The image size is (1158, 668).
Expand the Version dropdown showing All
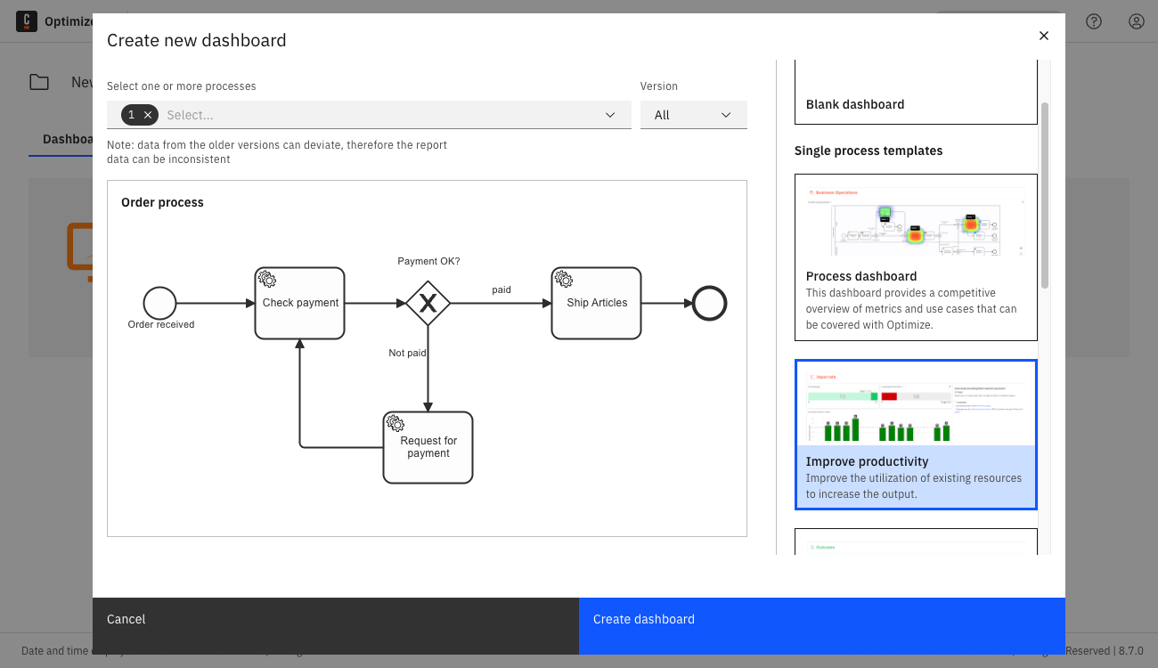click(x=694, y=114)
